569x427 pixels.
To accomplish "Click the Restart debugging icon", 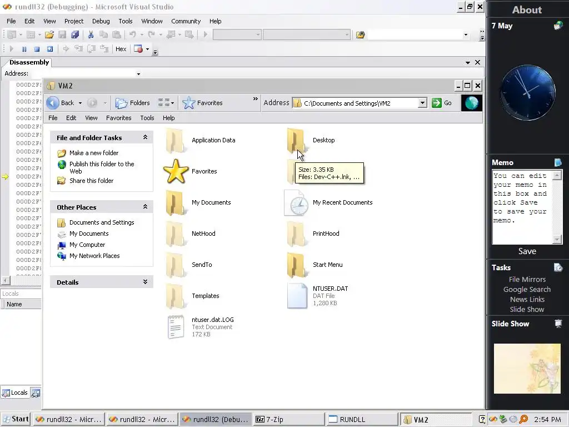I will click(x=49, y=49).
